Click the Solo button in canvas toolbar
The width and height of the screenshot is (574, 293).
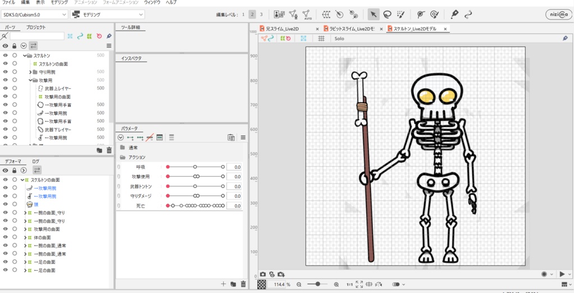339,39
